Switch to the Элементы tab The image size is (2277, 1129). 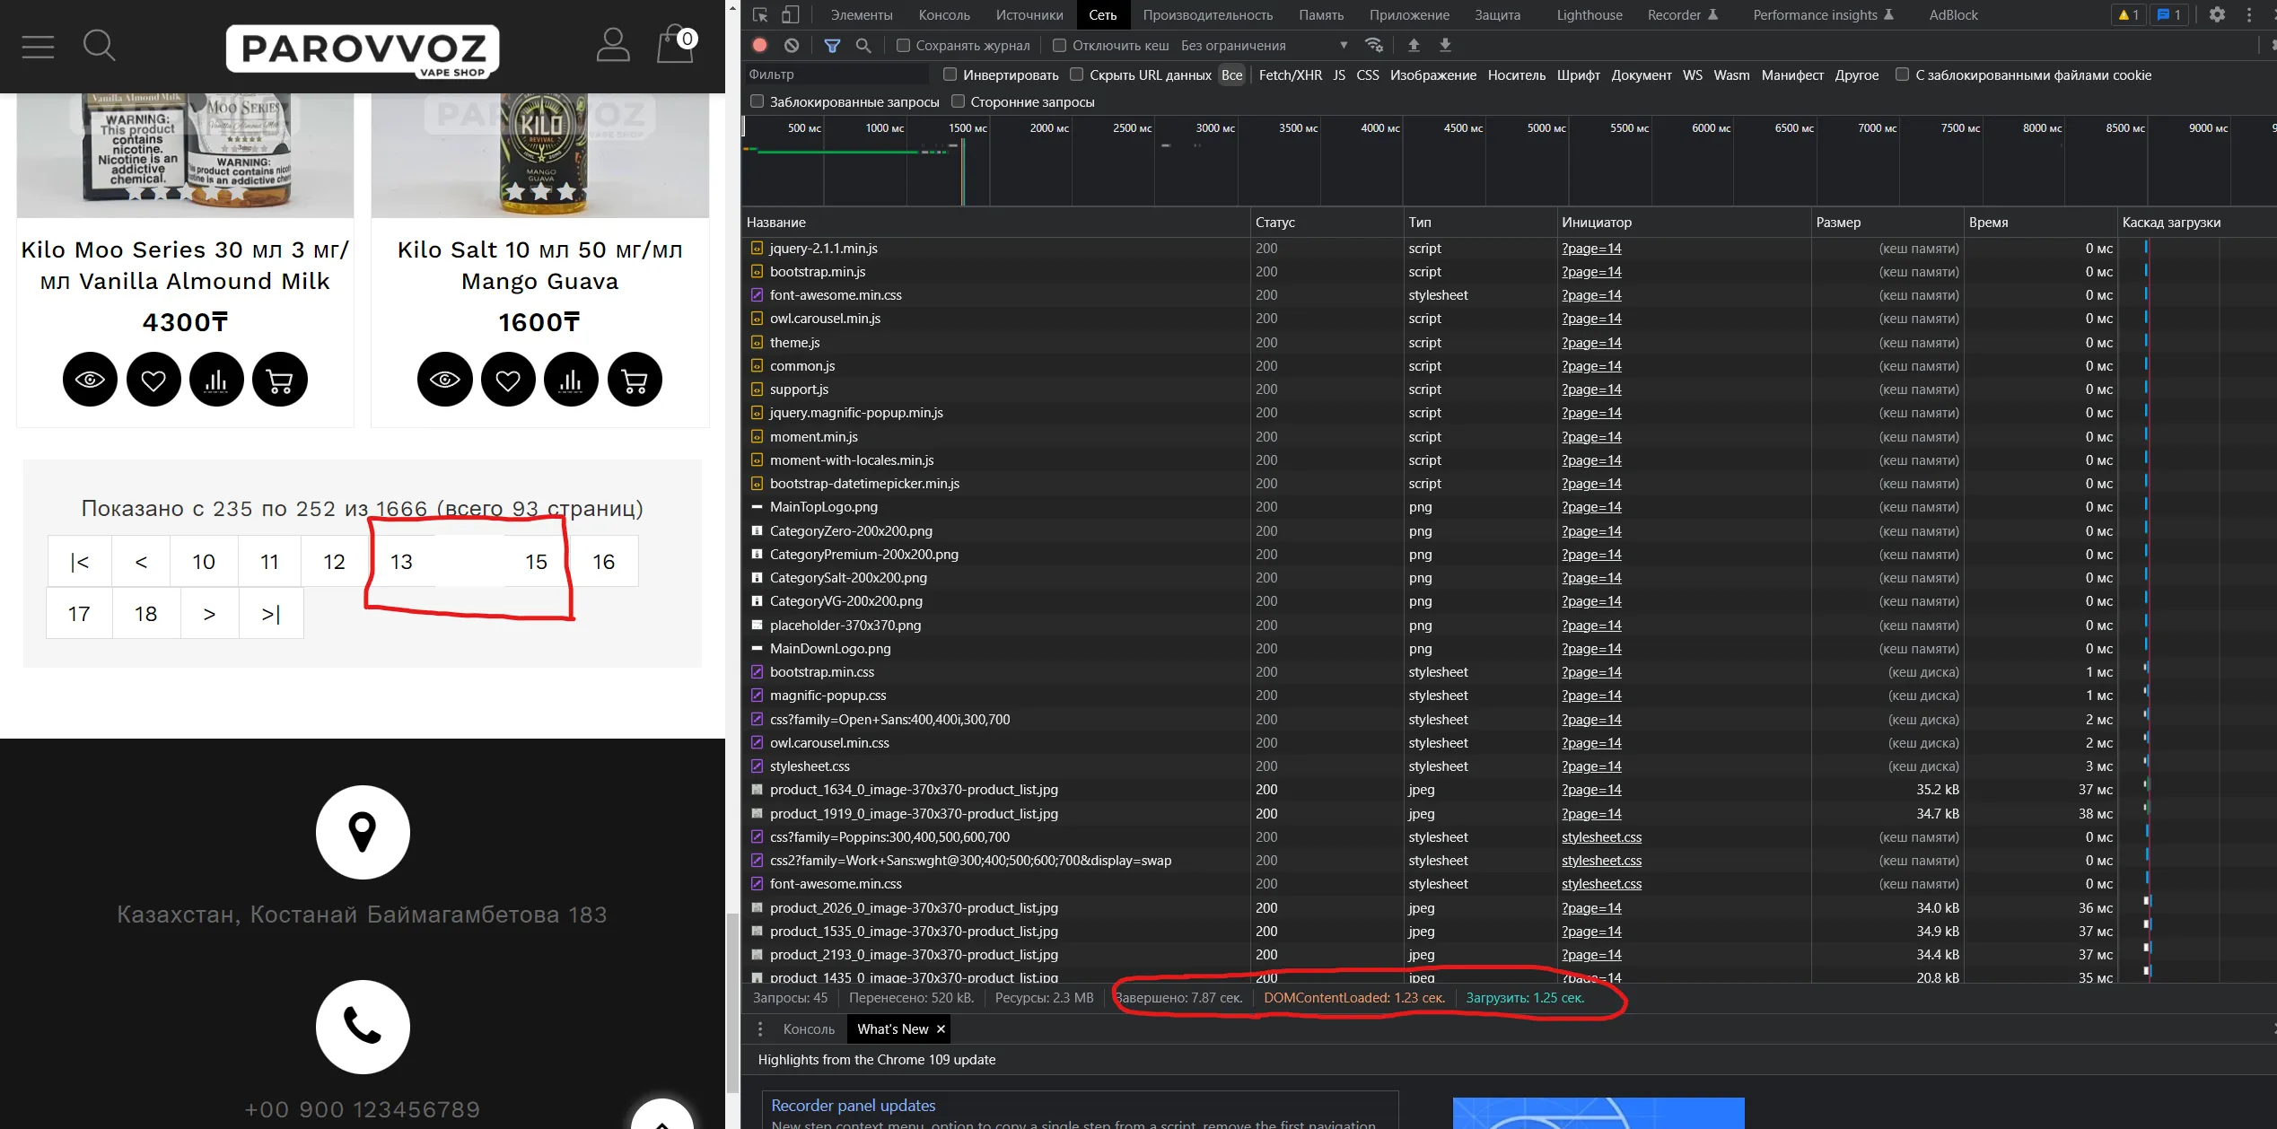(861, 15)
